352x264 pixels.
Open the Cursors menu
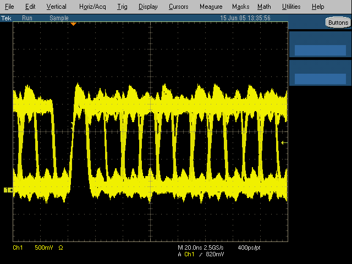(x=178, y=7)
